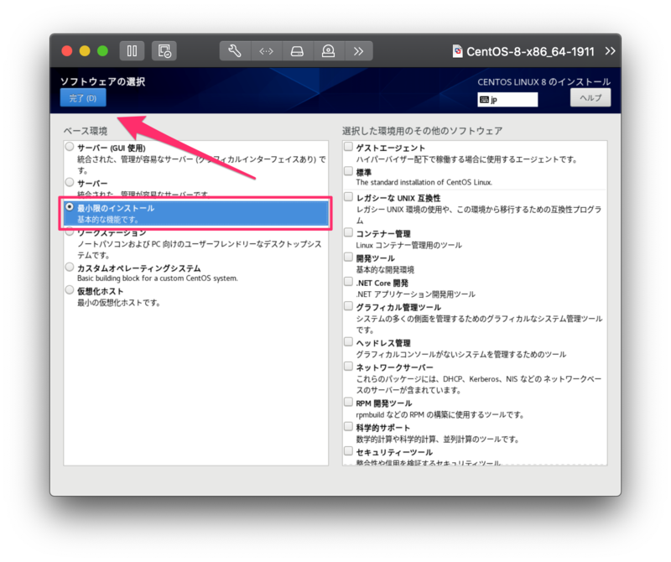Check グラフィカル管理ツール add-on
Image resolution: width=671 pixels, height=562 pixels.
pyautogui.click(x=348, y=306)
